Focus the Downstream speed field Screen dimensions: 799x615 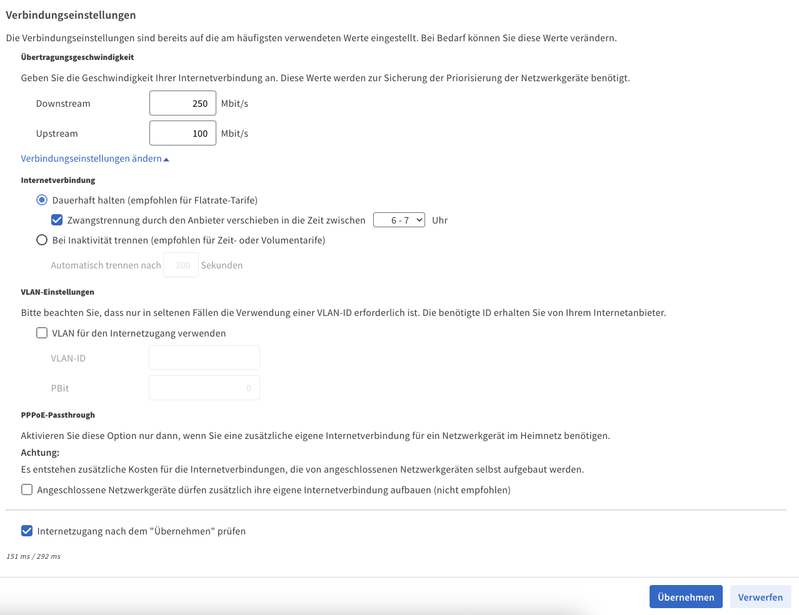click(x=183, y=104)
